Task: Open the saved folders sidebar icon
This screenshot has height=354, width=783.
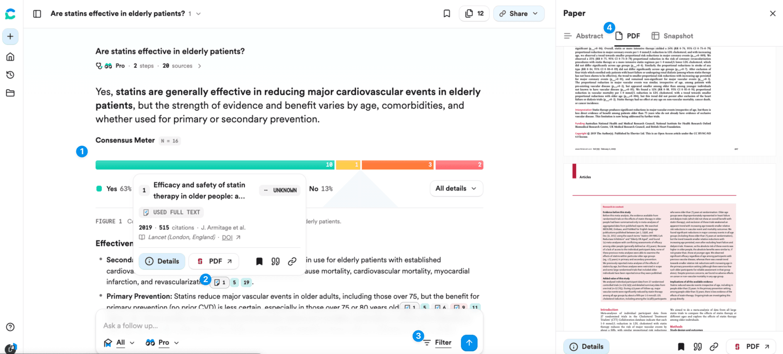Action: tap(10, 93)
